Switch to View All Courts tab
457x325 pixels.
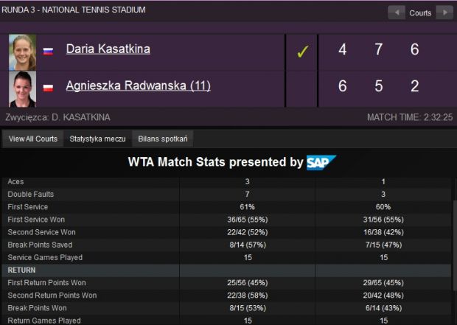click(33, 139)
